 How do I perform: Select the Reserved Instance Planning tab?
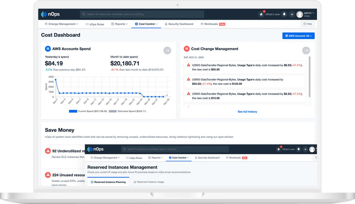(108, 182)
